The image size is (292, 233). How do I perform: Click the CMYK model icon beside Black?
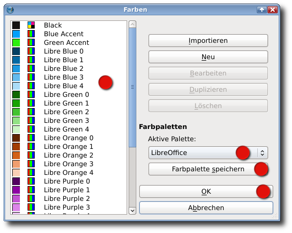31,25
